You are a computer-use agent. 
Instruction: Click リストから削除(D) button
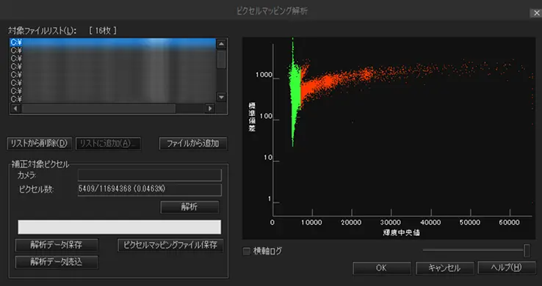pos(39,144)
